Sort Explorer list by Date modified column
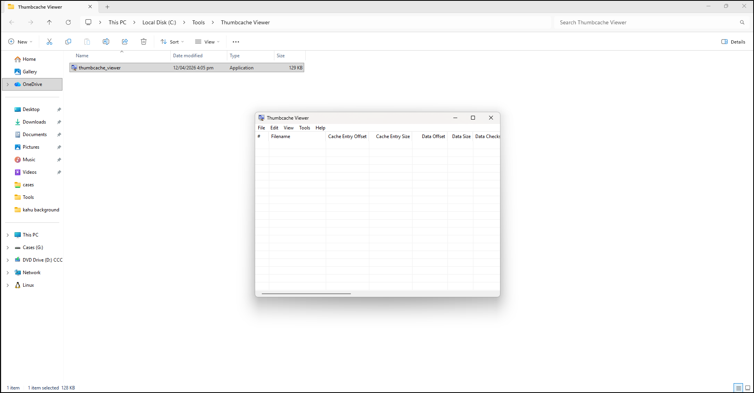Screen dimensions: 754x393 pos(199,56)
